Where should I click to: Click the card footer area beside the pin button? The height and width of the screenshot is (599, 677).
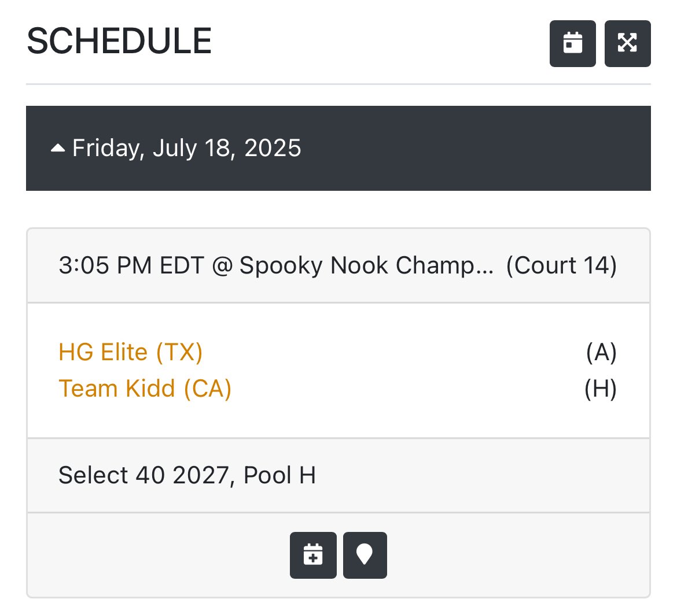tap(518, 555)
